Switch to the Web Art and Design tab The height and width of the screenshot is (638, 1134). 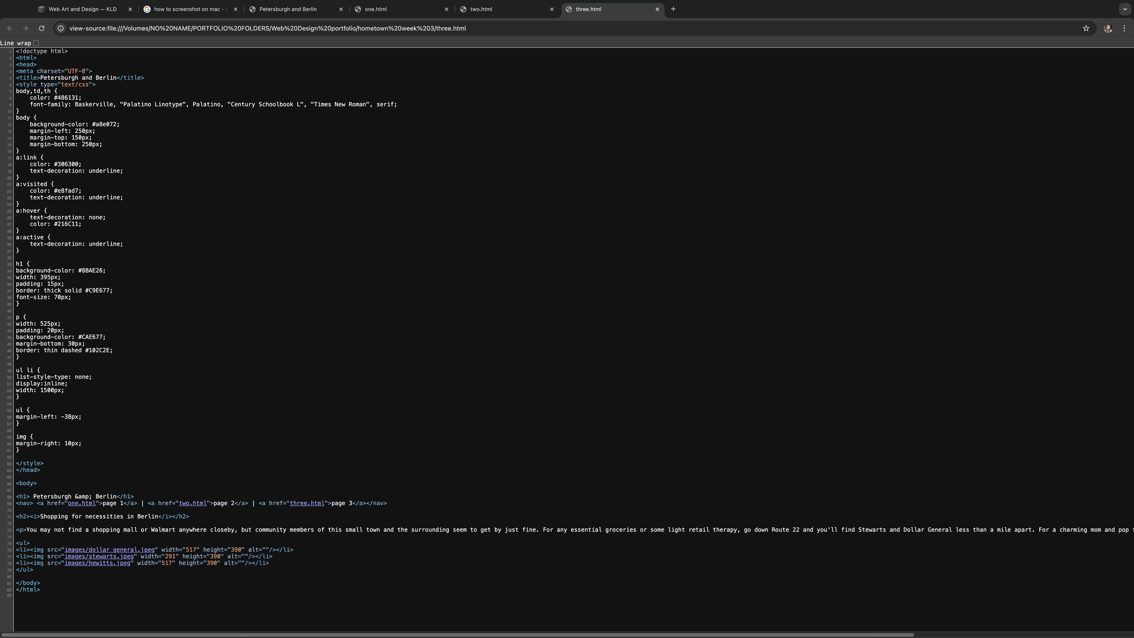coord(82,9)
